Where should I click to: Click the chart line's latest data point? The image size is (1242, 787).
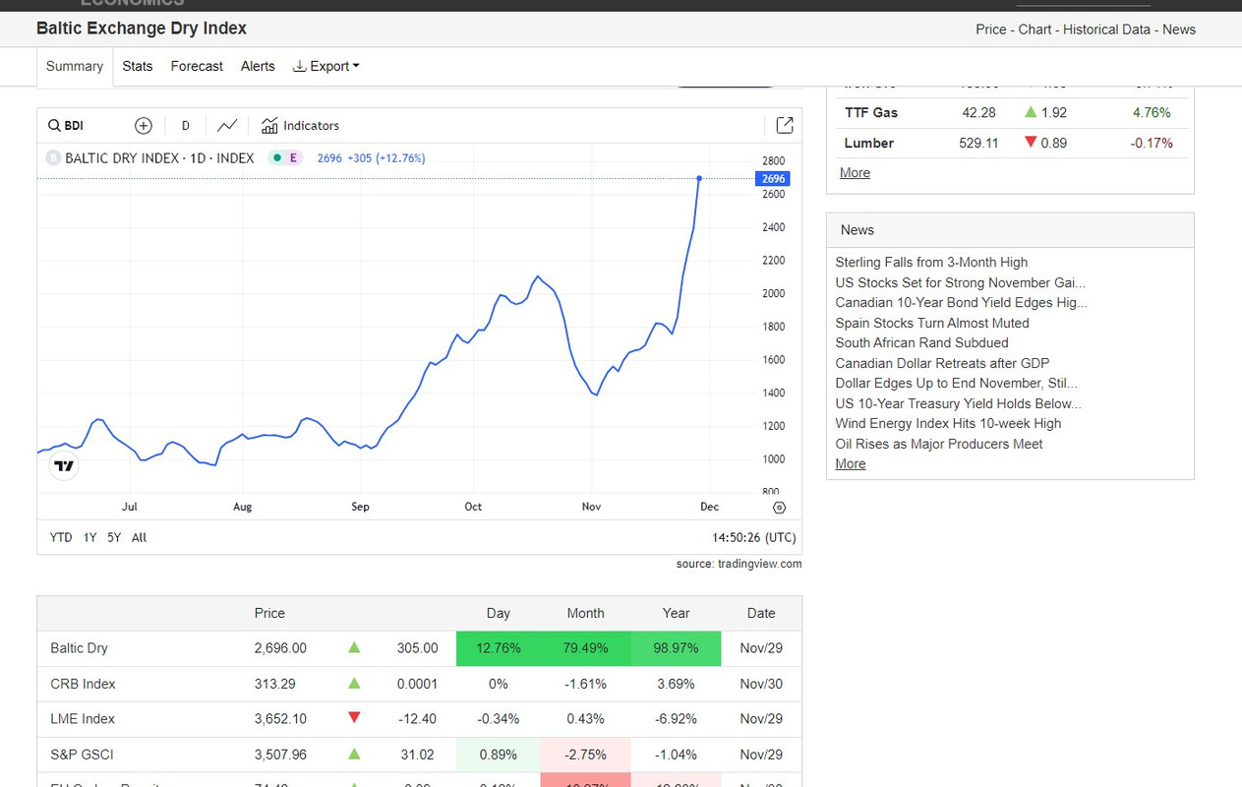[699, 178]
